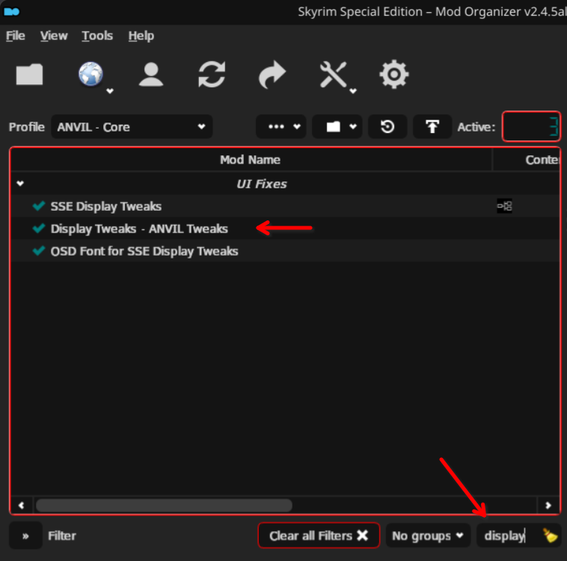Image resolution: width=567 pixels, height=561 pixels.
Task: Click the curved arrow executables icon
Action: tap(272, 75)
